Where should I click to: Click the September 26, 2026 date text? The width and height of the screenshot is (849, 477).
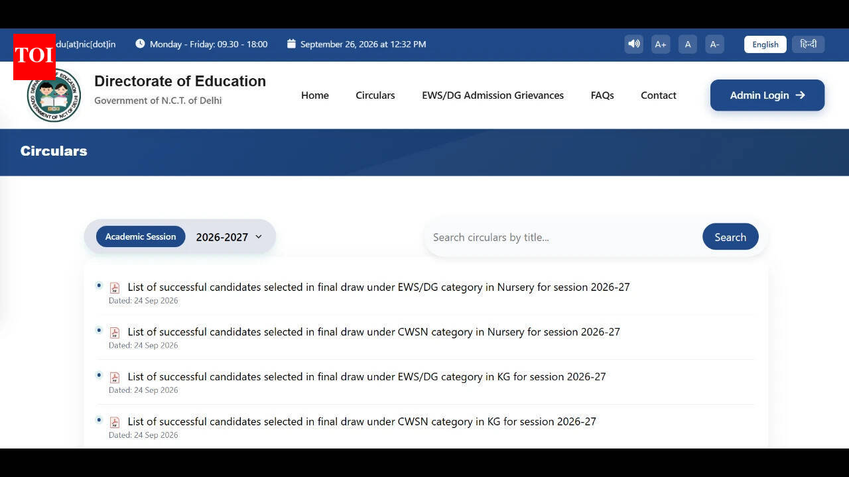pos(363,44)
